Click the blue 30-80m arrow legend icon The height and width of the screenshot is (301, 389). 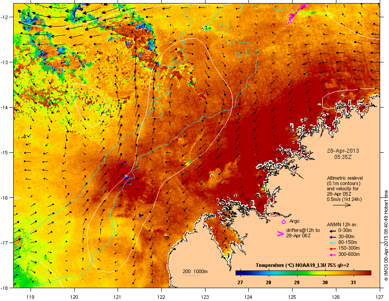pyautogui.click(x=332, y=237)
